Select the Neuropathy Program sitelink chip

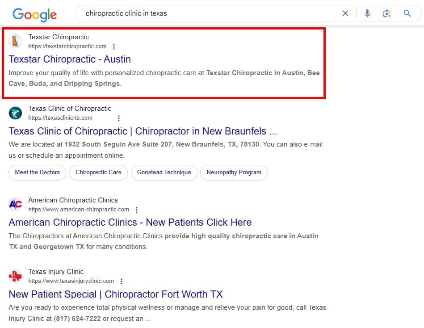click(234, 172)
